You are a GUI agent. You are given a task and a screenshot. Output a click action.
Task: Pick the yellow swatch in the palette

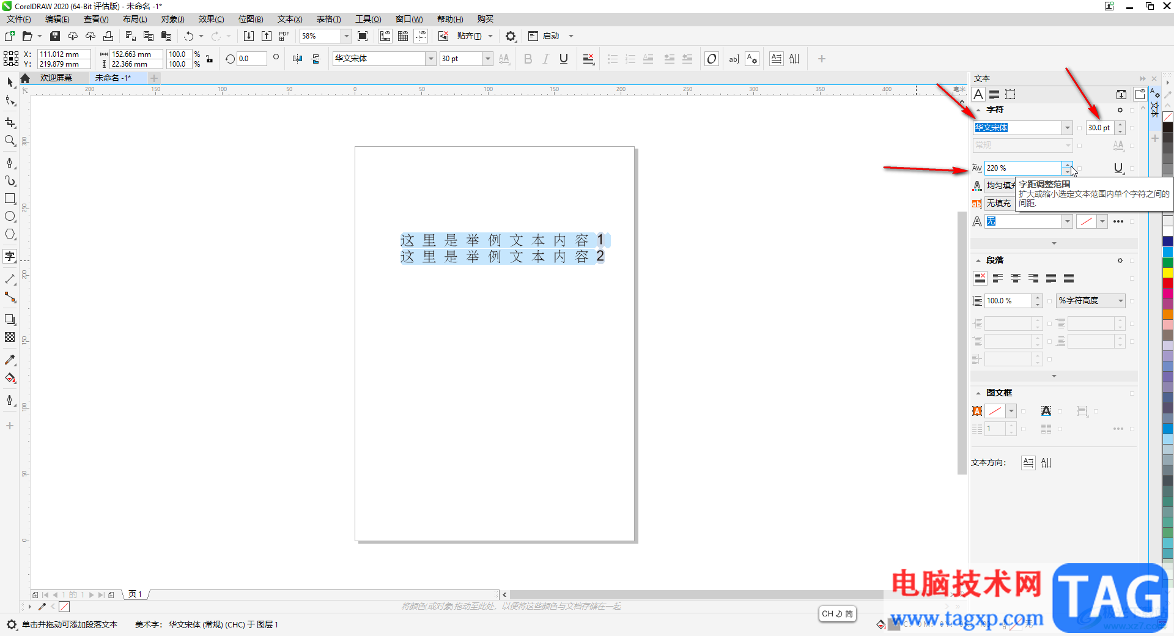tap(1168, 273)
